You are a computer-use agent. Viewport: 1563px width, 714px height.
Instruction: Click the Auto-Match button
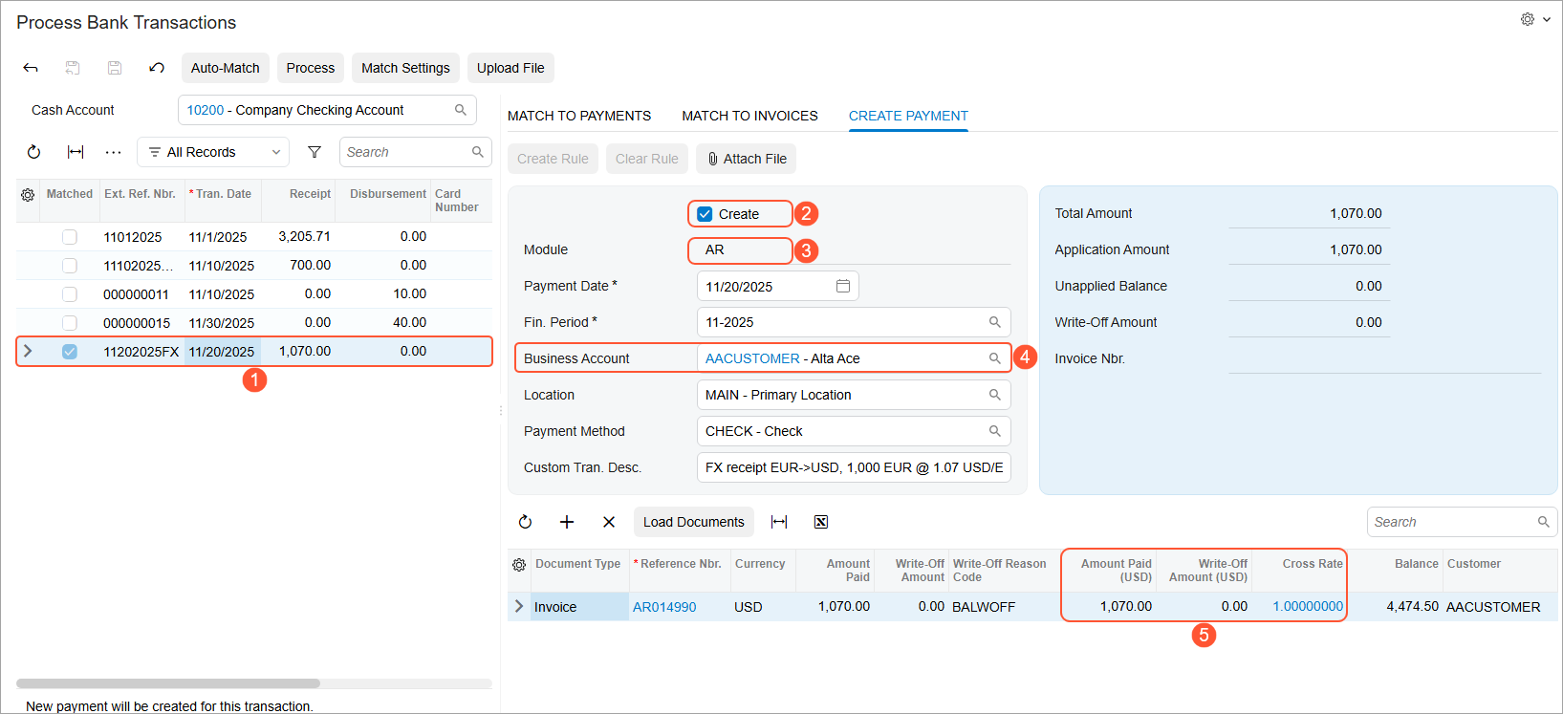(x=226, y=68)
